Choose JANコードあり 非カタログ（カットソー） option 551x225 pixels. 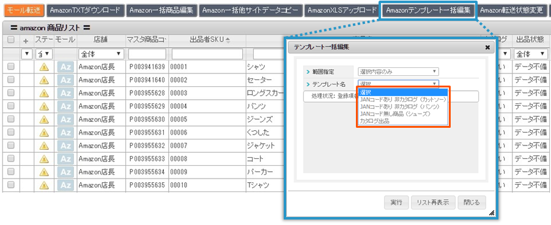(x=403, y=99)
